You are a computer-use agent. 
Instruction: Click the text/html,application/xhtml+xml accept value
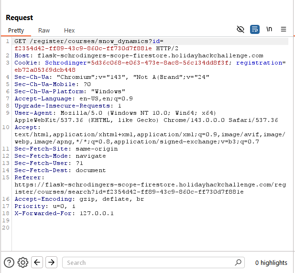pyautogui.click(x=150, y=134)
